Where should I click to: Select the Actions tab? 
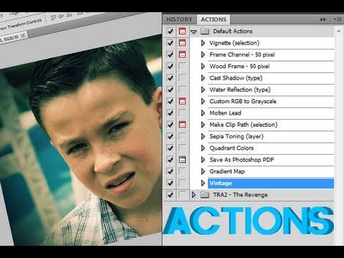[x=214, y=19]
